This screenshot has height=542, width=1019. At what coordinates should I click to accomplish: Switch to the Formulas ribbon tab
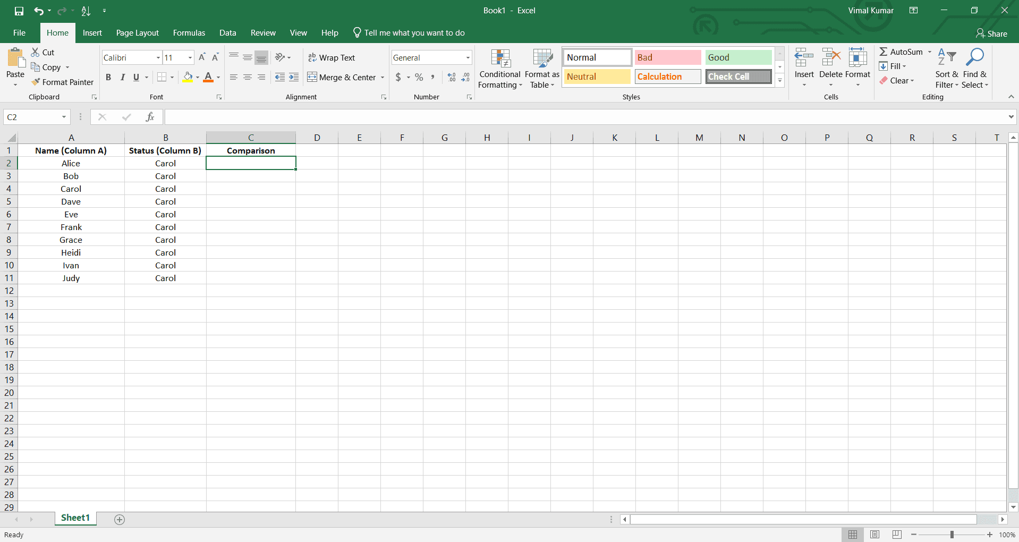click(x=189, y=32)
